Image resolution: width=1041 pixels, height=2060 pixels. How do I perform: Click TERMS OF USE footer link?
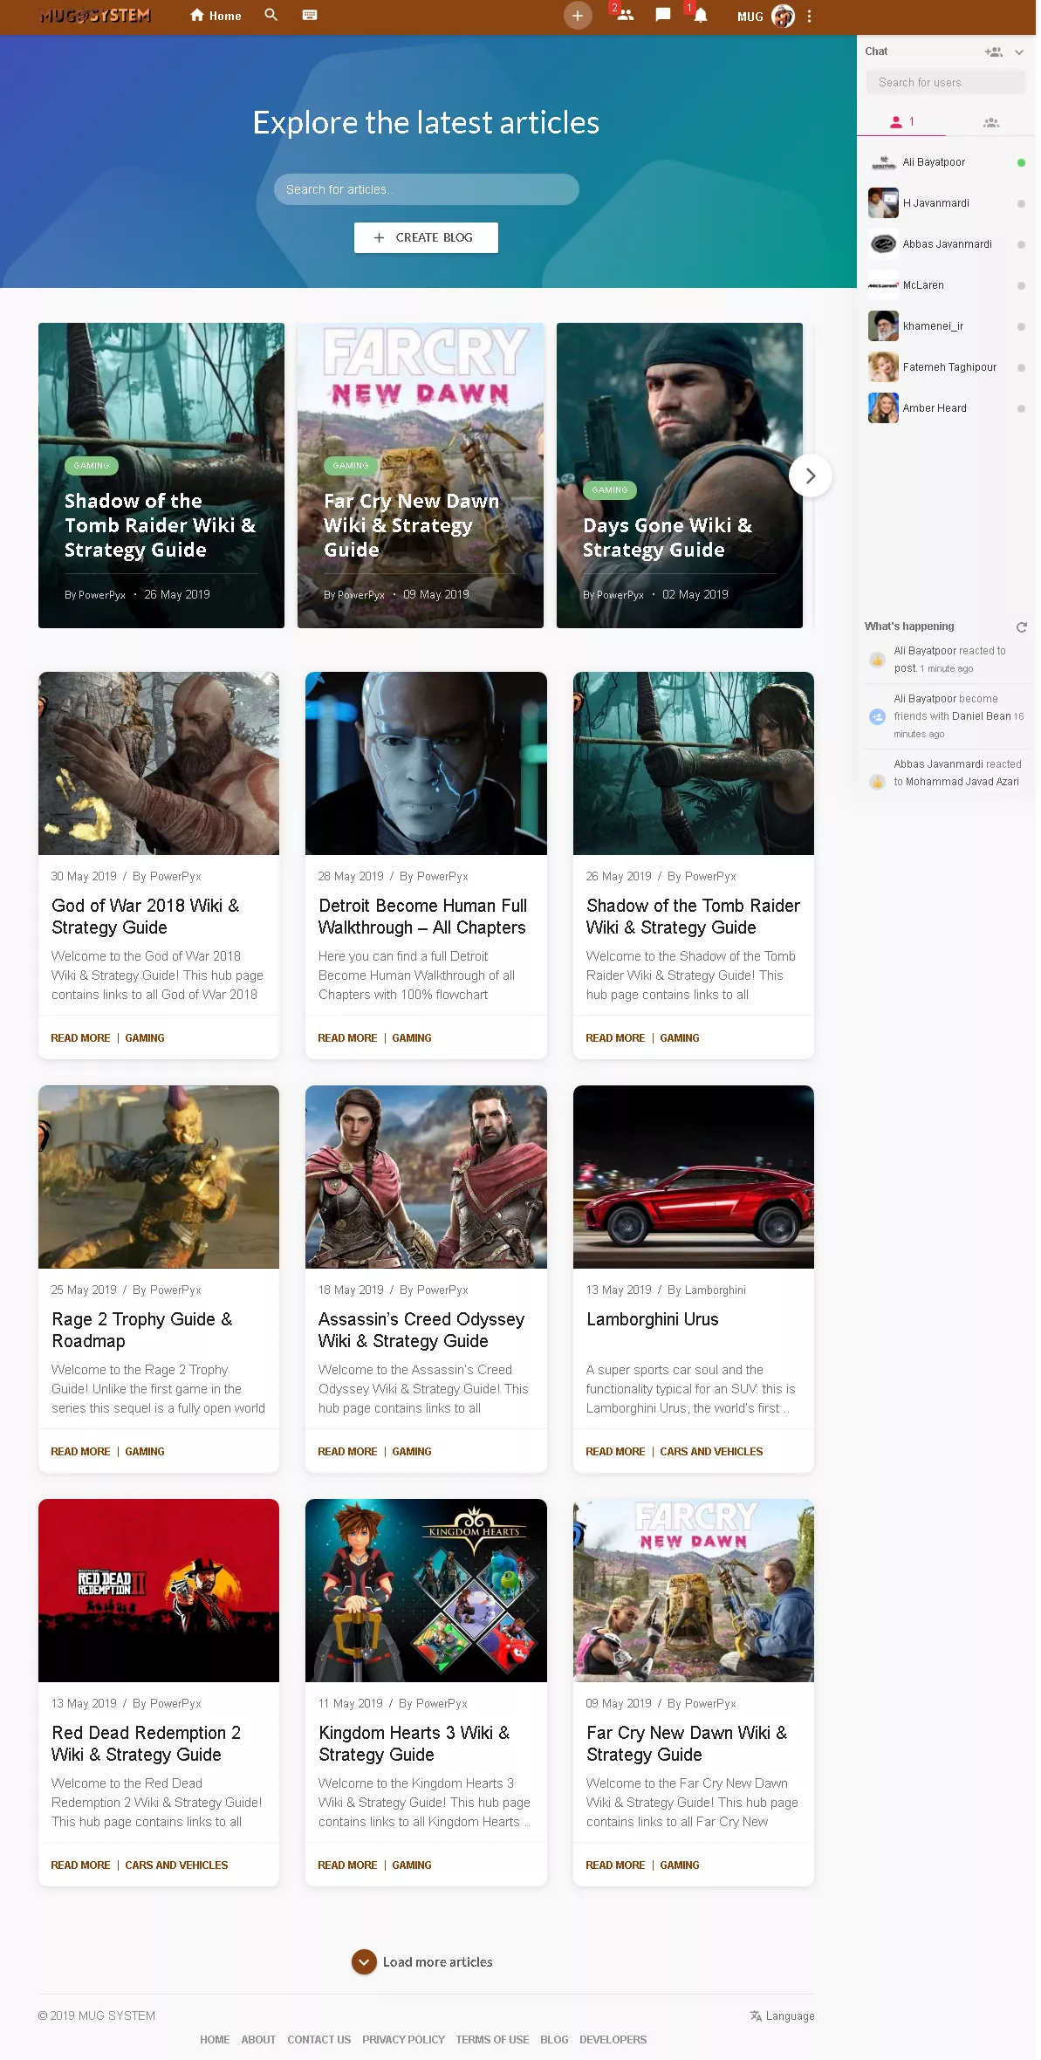(492, 2039)
